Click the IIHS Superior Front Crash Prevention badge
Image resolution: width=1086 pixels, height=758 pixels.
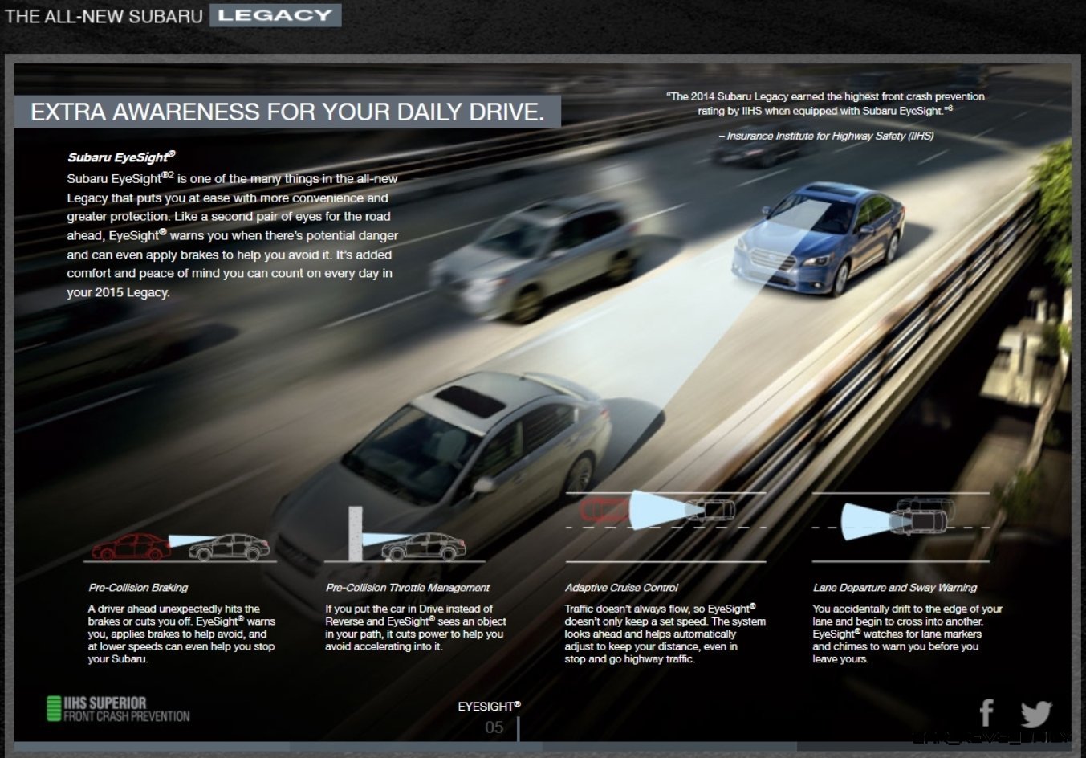pos(118,709)
